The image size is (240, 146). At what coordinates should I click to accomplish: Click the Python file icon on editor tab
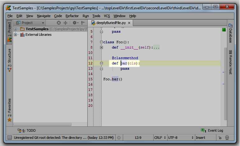click(x=93, y=23)
